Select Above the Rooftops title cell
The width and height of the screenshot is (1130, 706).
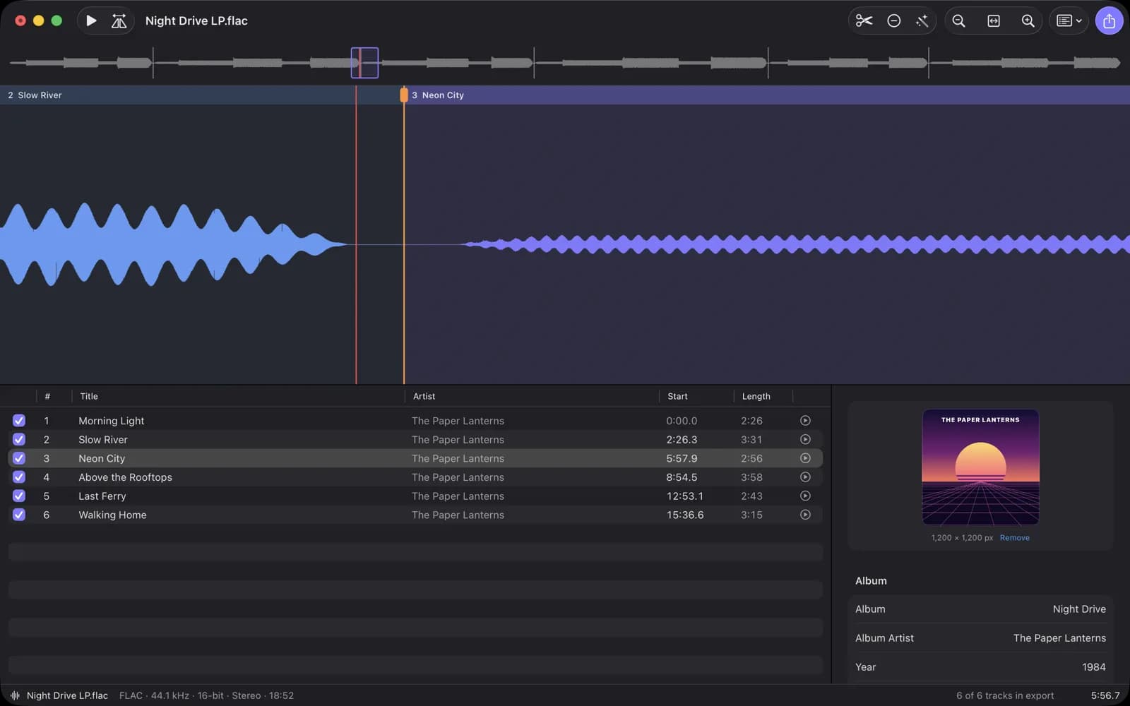pos(125,477)
